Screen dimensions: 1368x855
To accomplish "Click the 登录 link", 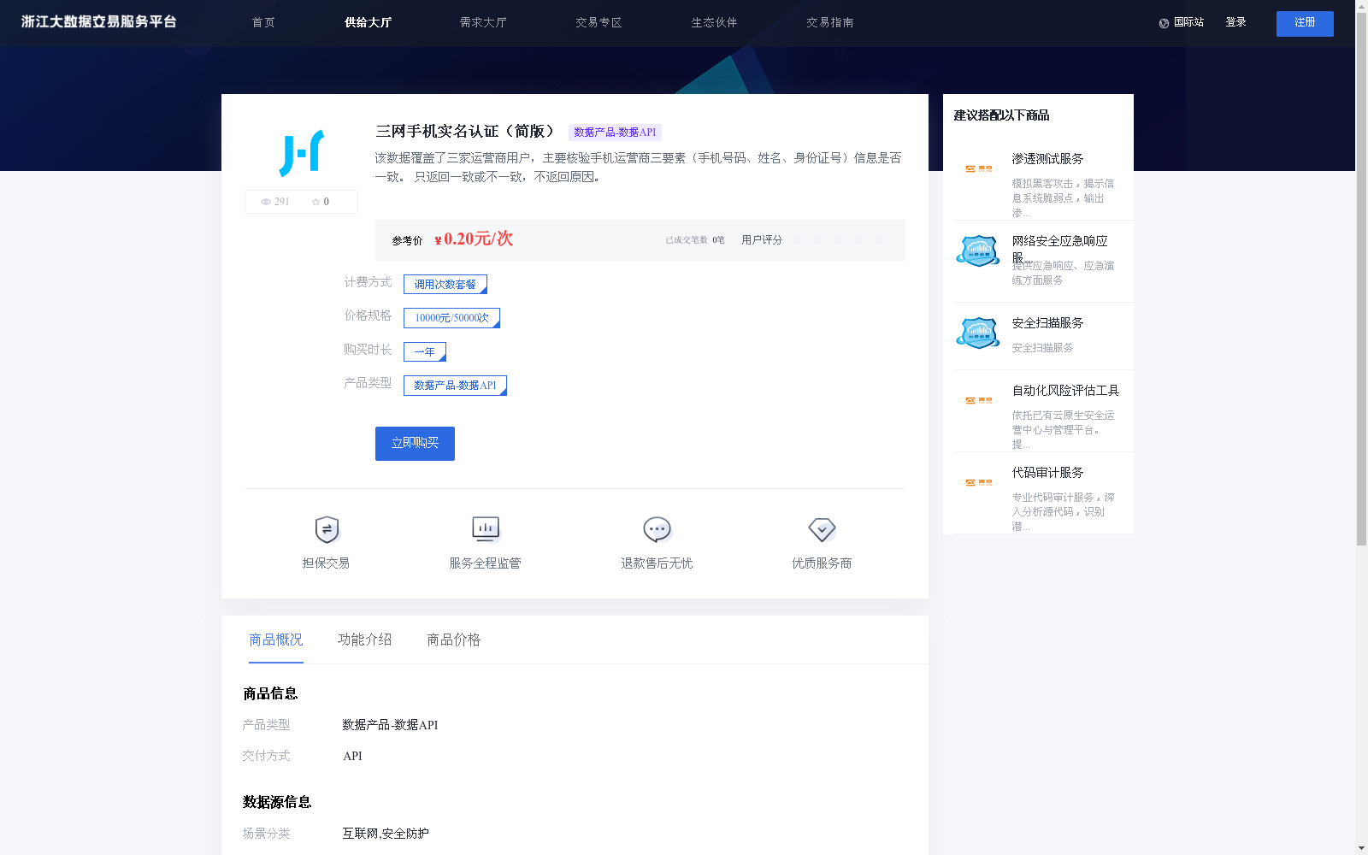I will (x=1235, y=23).
